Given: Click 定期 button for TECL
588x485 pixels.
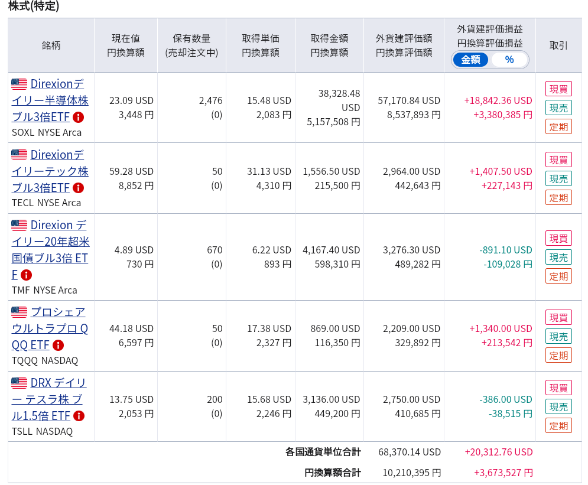Looking at the screenshot, I should [x=558, y=198].
